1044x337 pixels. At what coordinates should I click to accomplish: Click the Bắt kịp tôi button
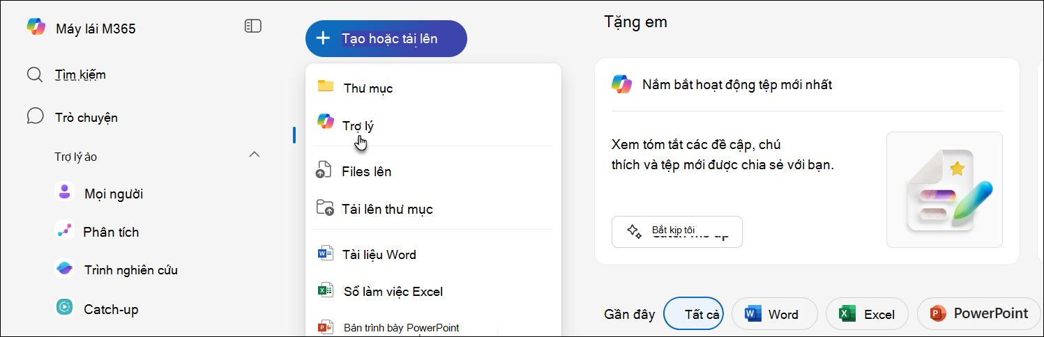click(x=676, y=232)
